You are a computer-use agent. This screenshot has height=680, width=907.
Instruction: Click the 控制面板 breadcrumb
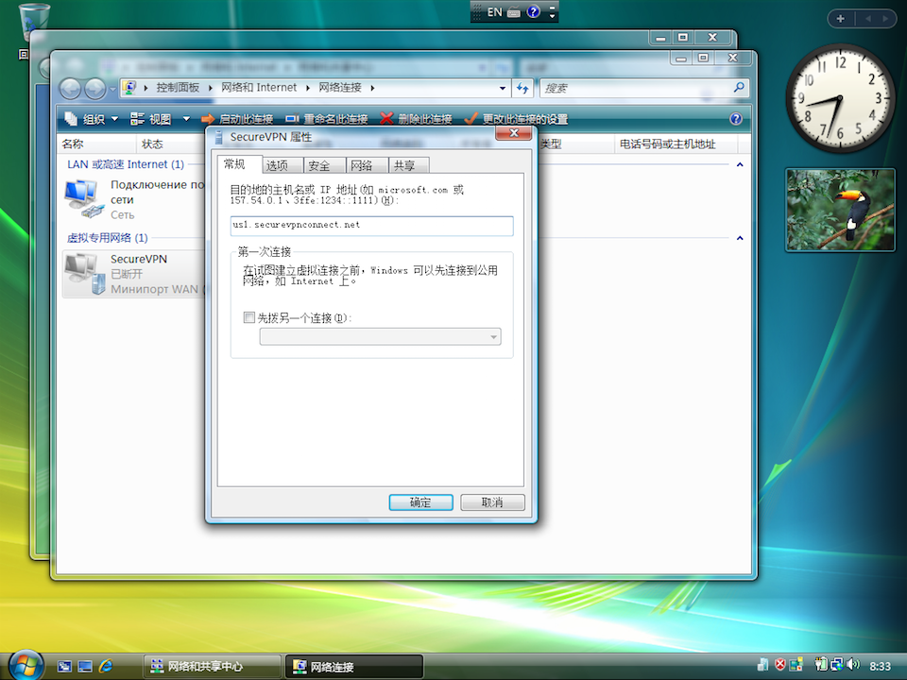[178, 87]
